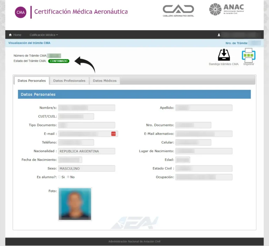Click the Celular input field
The image size is (269, 246).
193,143
